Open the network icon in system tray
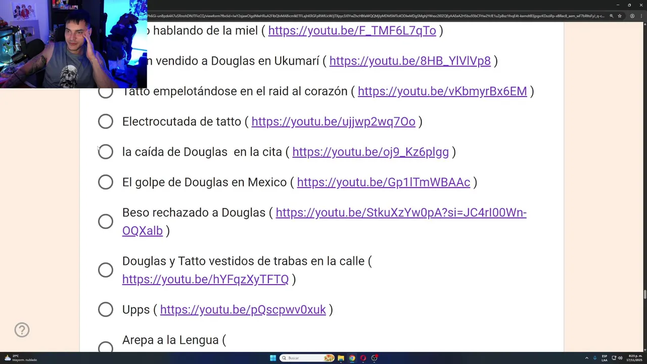Image resolution: width=647 pixels, height=364 pixels. coord(614,358)
